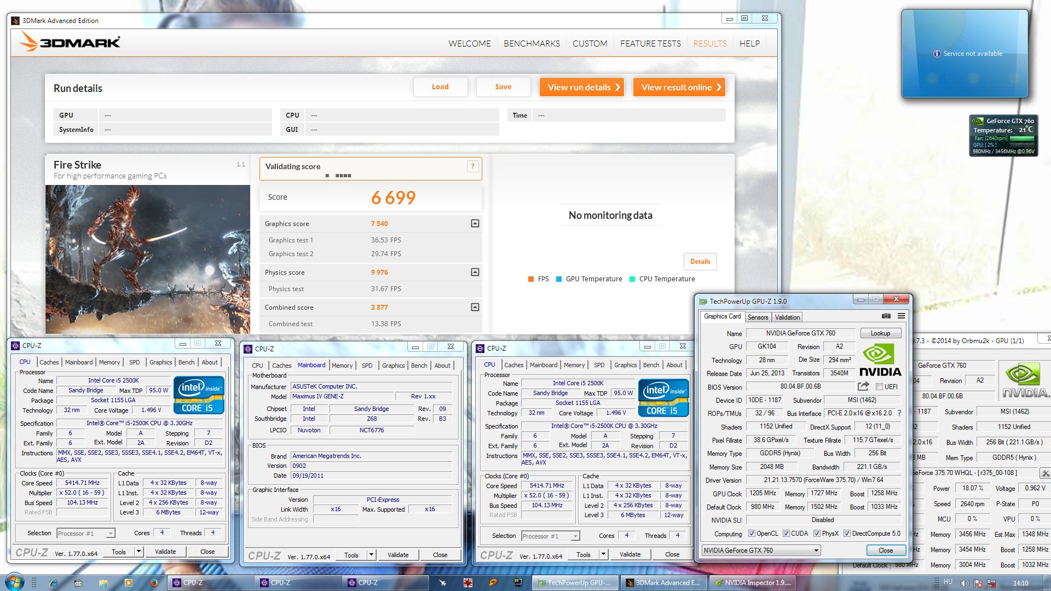Open Tools dropdown arrow in right CPU-Z
Viewport: 1051px width, 591px height.
click(x=603, y=554)
